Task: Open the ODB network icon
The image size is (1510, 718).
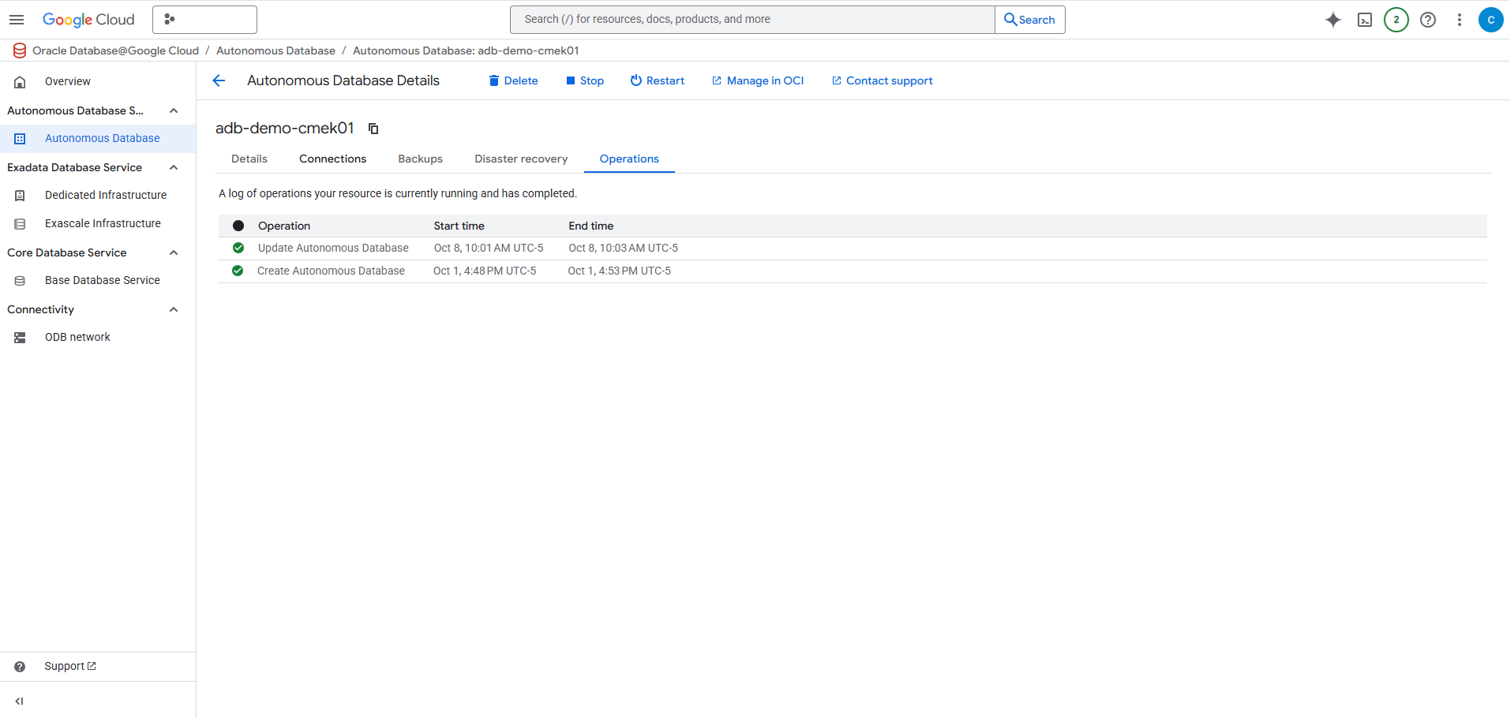Action: [x=18, y=337]
